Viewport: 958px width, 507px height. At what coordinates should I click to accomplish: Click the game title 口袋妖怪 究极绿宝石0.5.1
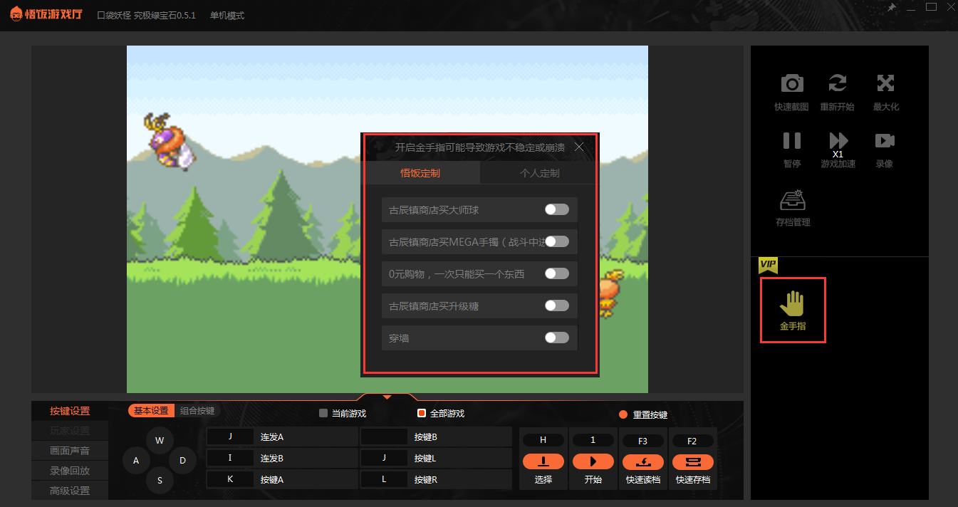[146, 16]
